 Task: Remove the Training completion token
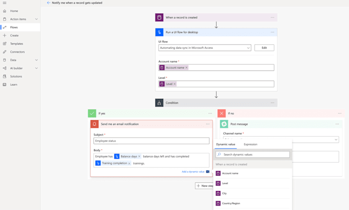click(129, 163)
